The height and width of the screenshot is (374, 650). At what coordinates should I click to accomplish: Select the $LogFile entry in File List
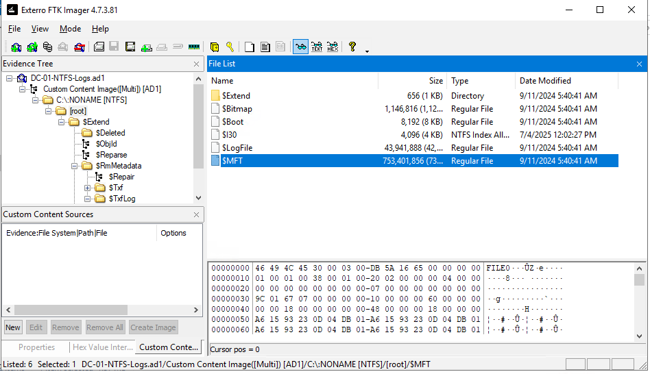pos(237,148)
